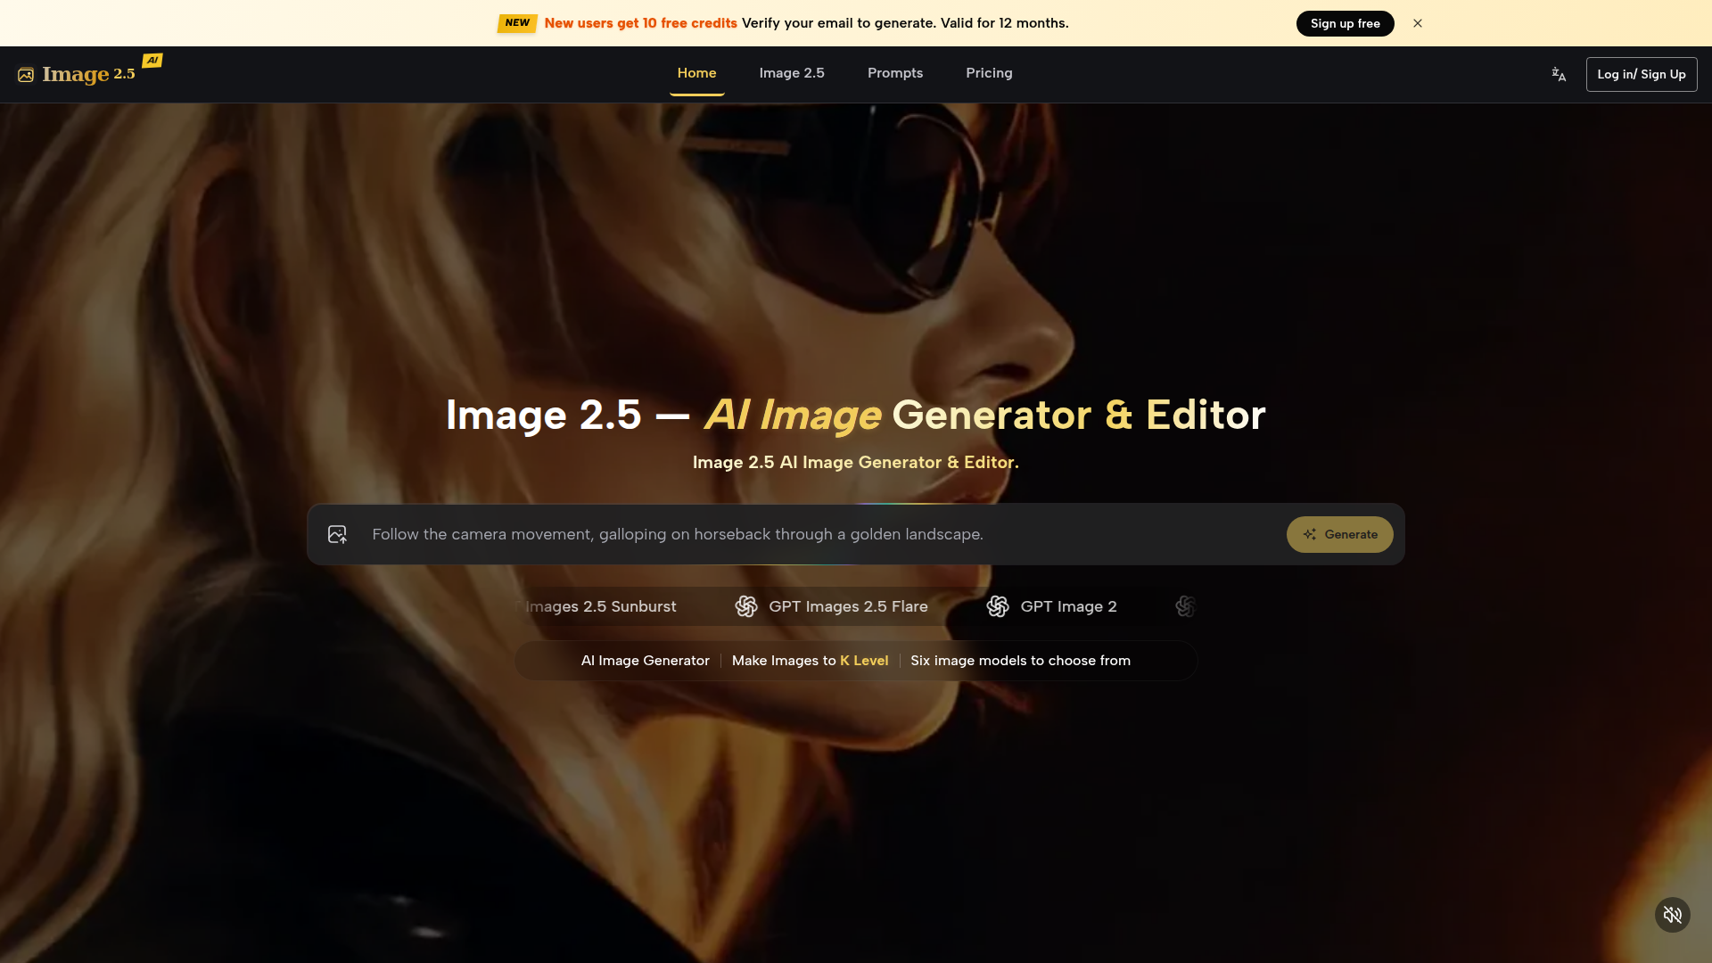
Task: Click subtitle 'Image 2.5 AI Image Generator & Editor.'
Action: (x=856, y=462)
